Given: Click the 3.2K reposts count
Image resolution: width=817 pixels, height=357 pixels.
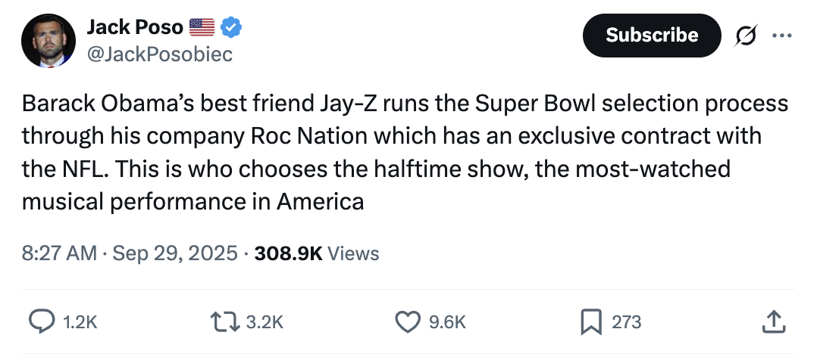Looking at the screenshot, I should [265, 322].
